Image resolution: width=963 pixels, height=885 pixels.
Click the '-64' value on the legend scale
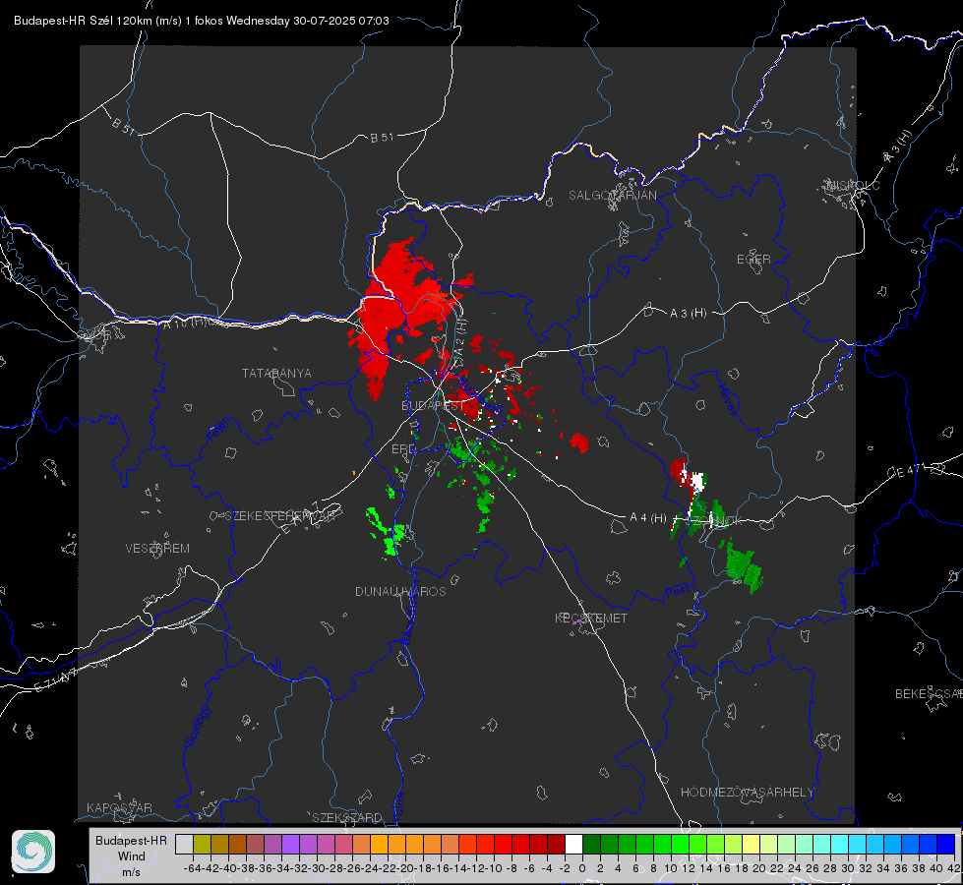coord(193,868)
